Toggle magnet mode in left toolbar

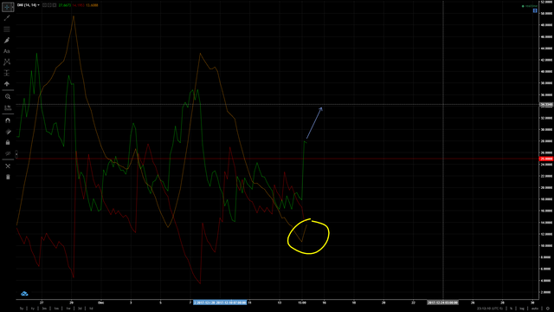point(8,120)
